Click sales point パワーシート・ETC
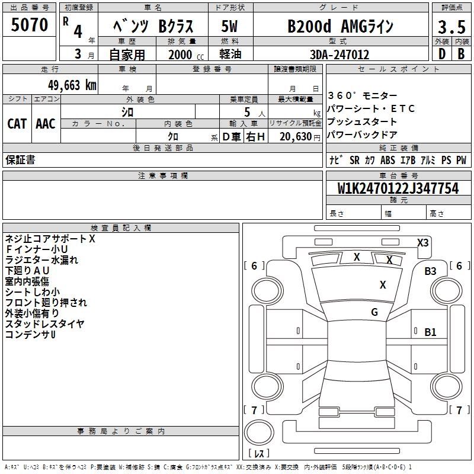Screen dimensions: 474x474 371,108
